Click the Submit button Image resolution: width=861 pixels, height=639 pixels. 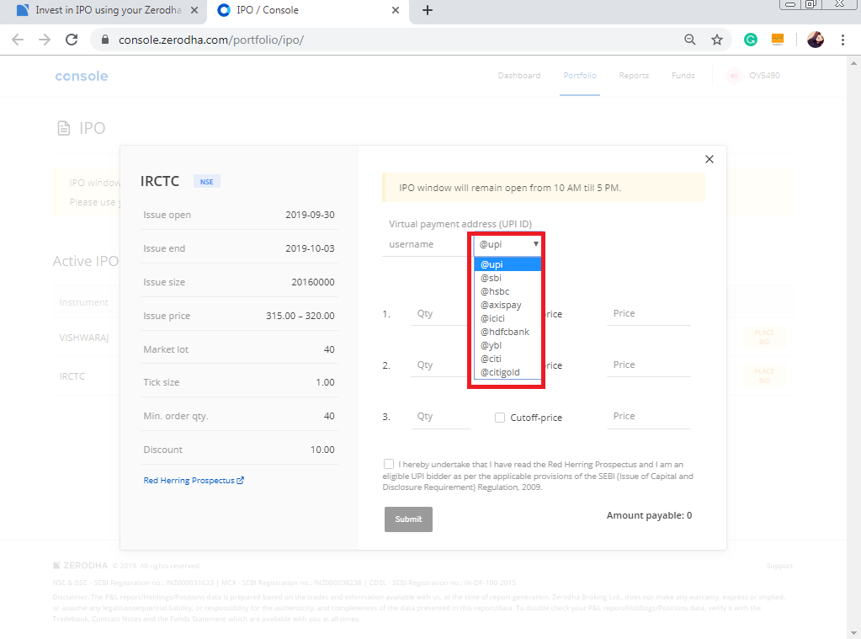click(x=408, y=519)
